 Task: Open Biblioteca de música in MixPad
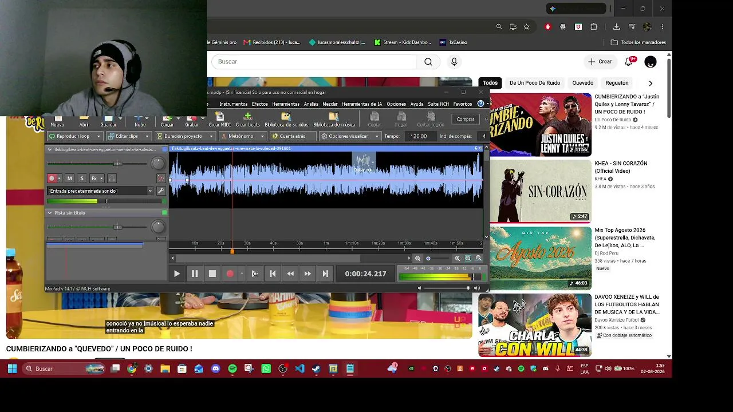coord(334,120)
